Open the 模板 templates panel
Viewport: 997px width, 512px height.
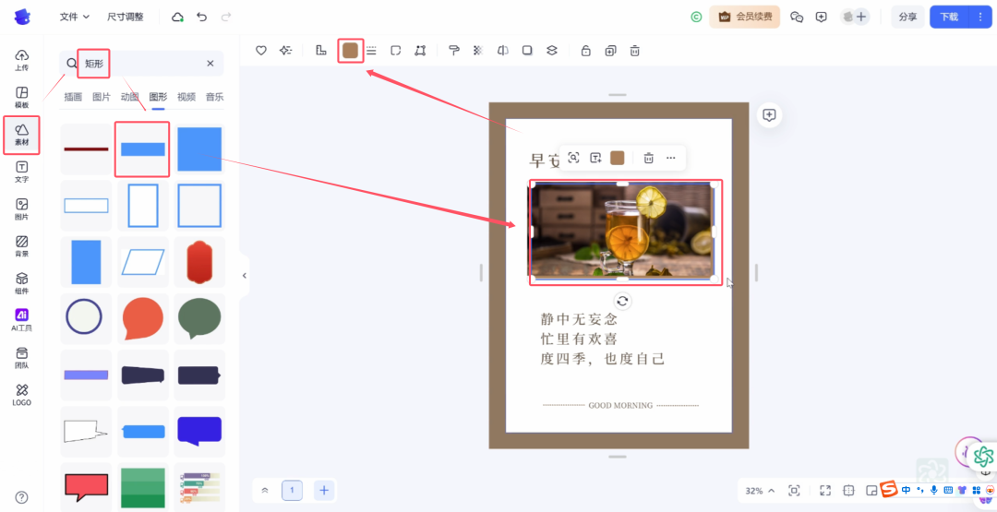point(21,97)
